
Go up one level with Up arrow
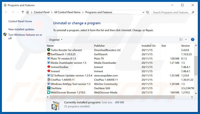[x=23, y=12]
